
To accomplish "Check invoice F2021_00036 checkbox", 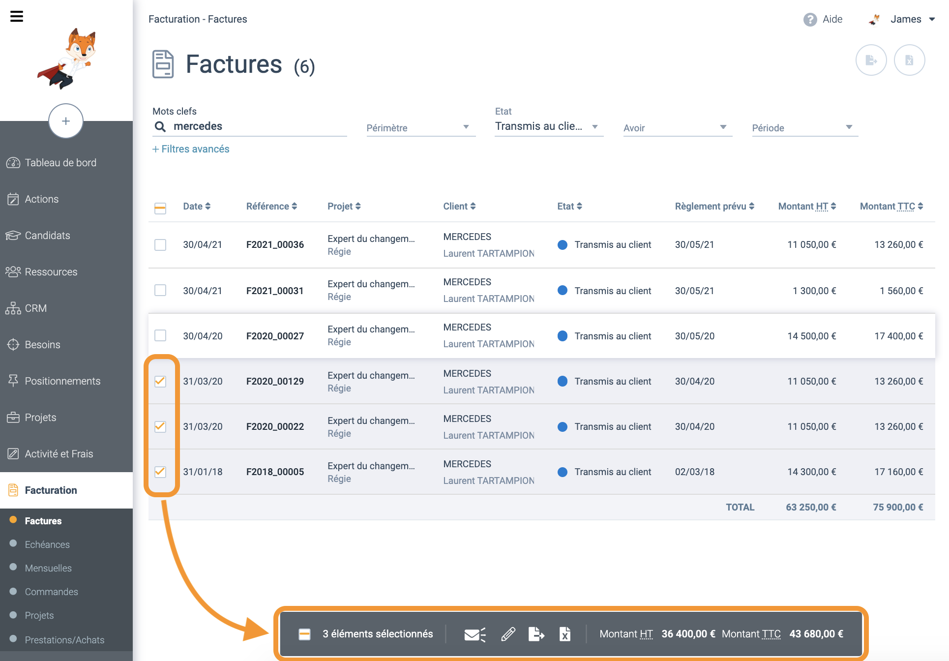I will 160,245.
